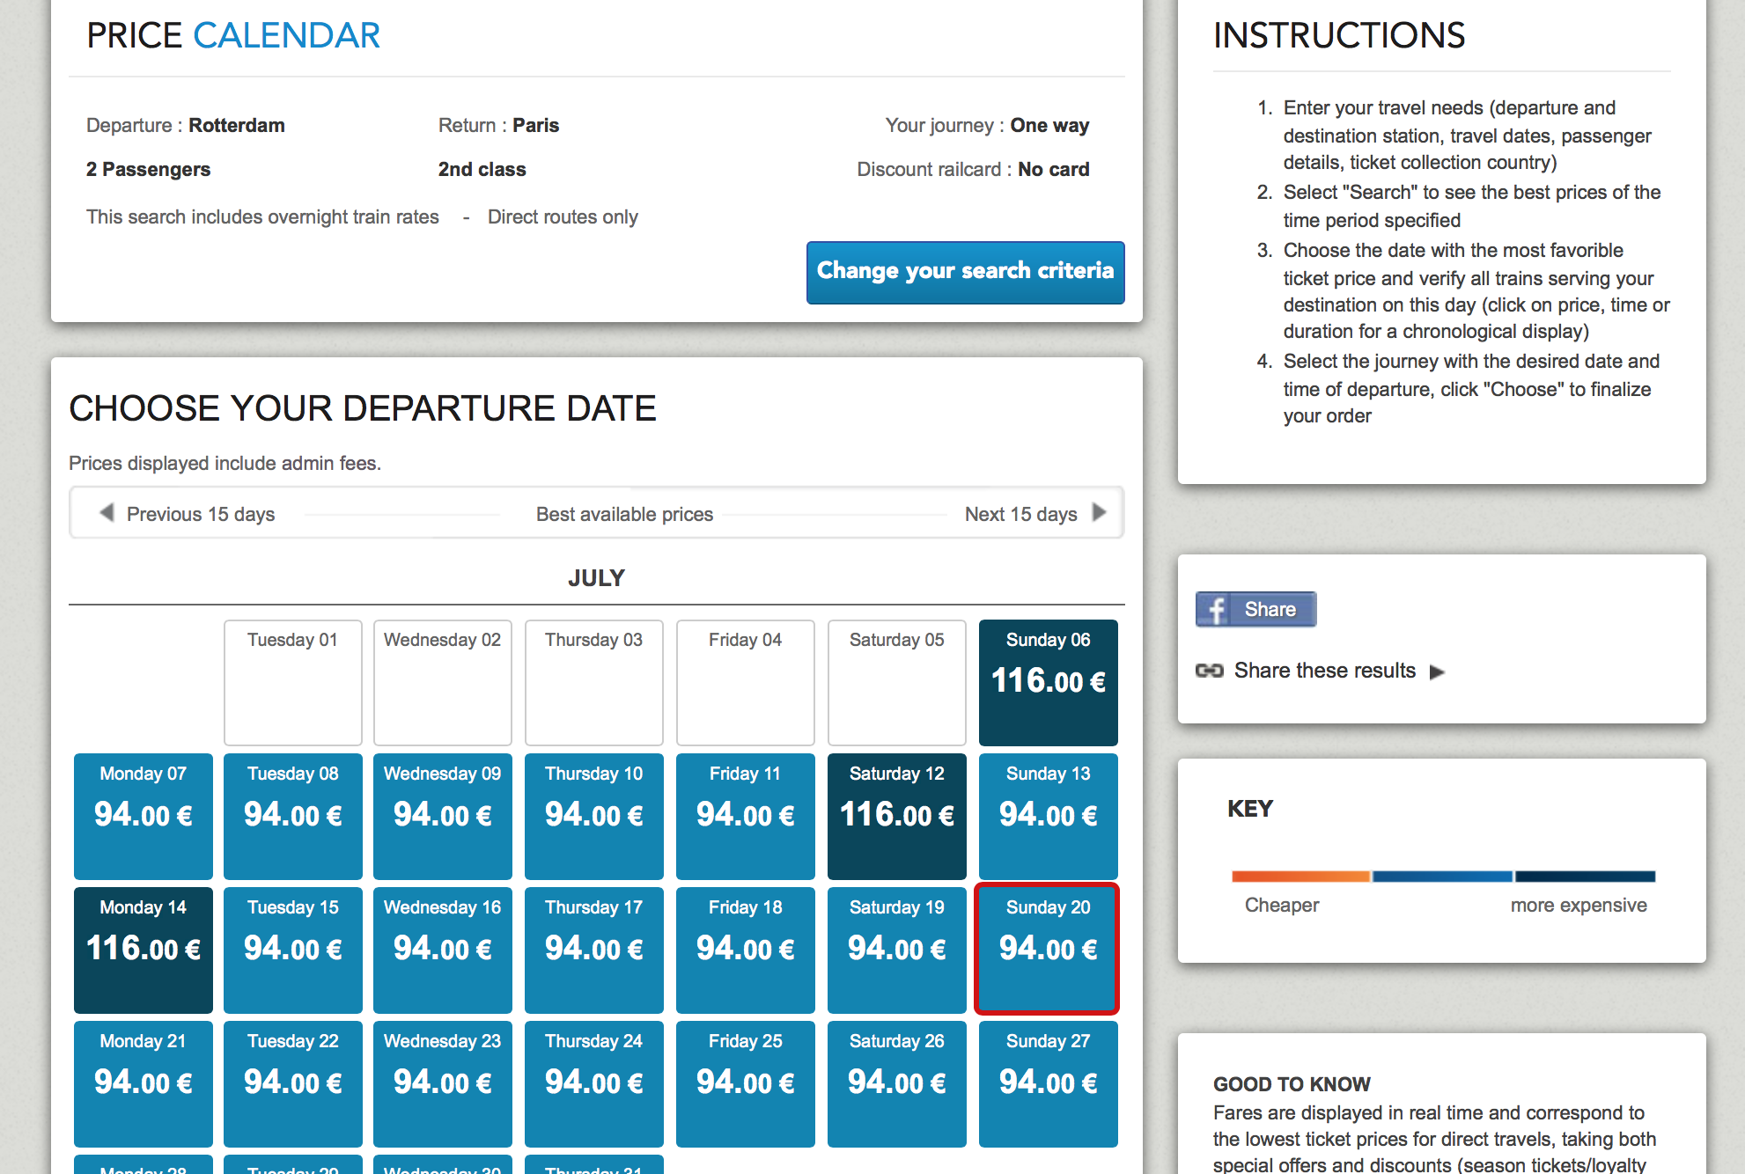Choose Friday 25 departure date
This screenshot has height=1174, width=1745.
pos(745,1083)
